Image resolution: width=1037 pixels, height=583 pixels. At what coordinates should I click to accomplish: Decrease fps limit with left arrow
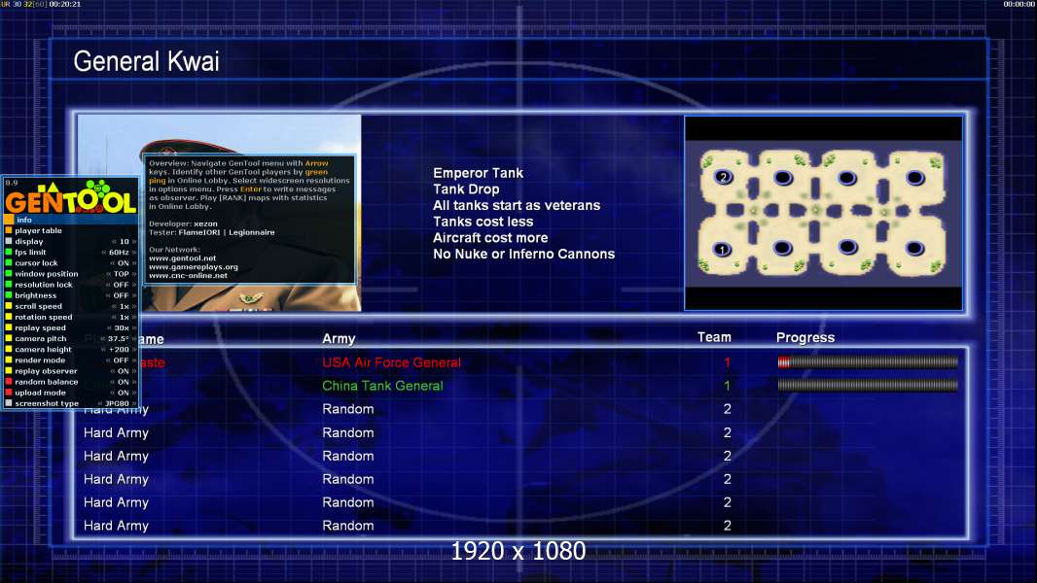[104, 253]
